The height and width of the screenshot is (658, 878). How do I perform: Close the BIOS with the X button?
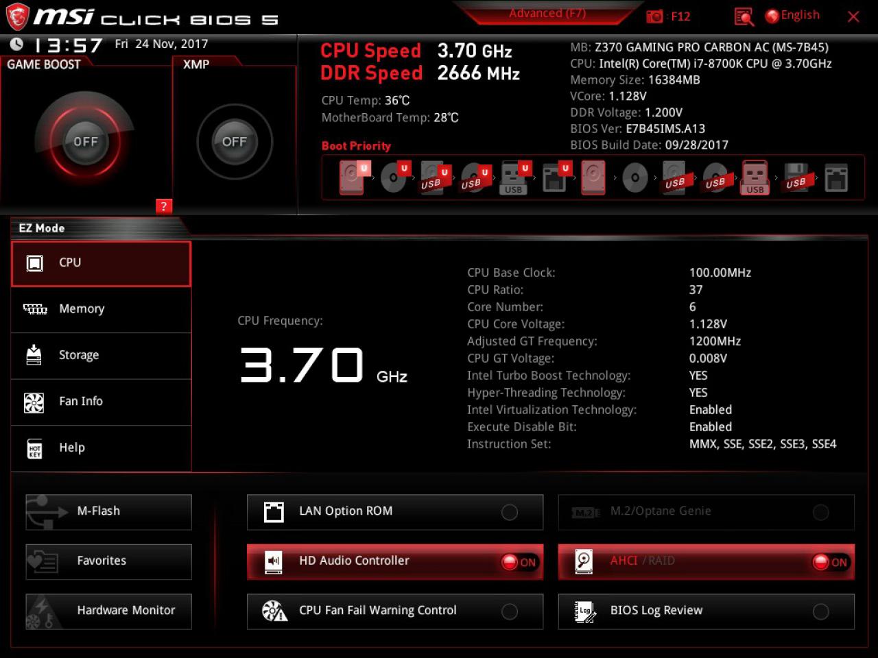[x=853, y=16]
